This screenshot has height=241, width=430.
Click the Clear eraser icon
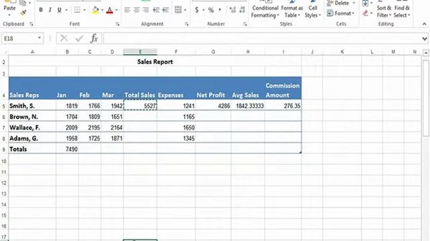click(365, 13)
